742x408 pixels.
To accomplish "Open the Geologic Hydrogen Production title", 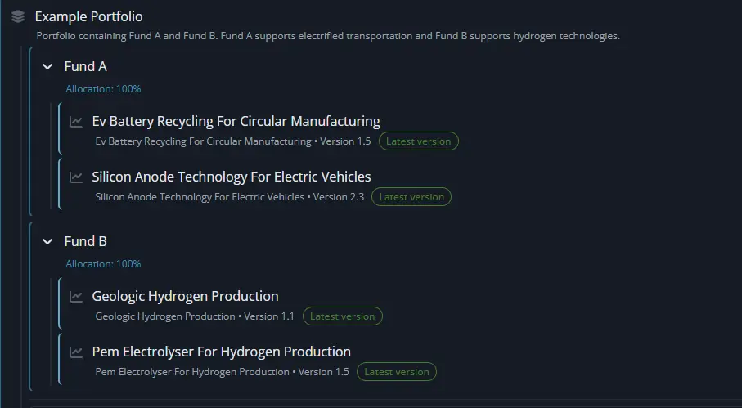I will click(x=185, y=296).
